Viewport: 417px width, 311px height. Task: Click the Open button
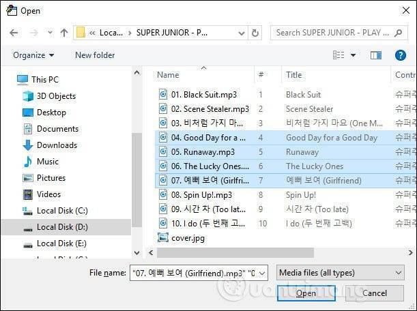click(x=306, y=293)
